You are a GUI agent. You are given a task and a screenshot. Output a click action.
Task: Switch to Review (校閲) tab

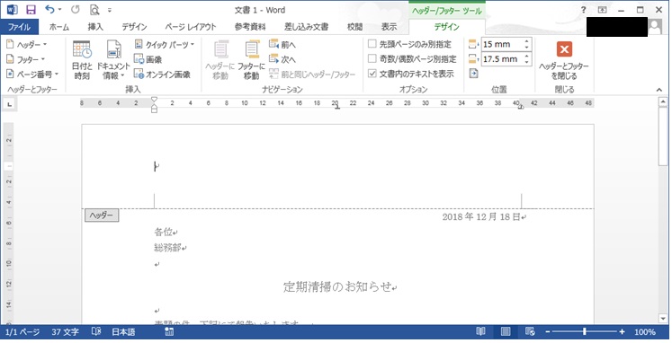point(354,27)
